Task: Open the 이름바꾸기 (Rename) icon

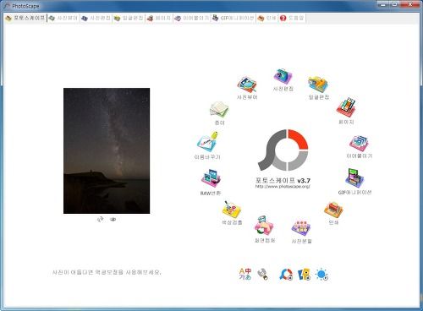Action: tap(208, 142)
